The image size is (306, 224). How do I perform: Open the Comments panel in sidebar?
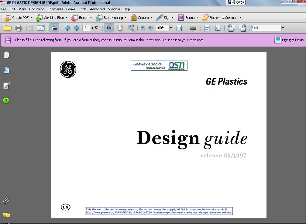6,215
